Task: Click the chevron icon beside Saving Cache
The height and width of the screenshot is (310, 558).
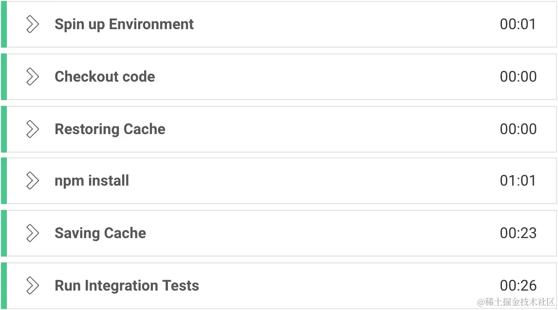Action: point(32,233)
